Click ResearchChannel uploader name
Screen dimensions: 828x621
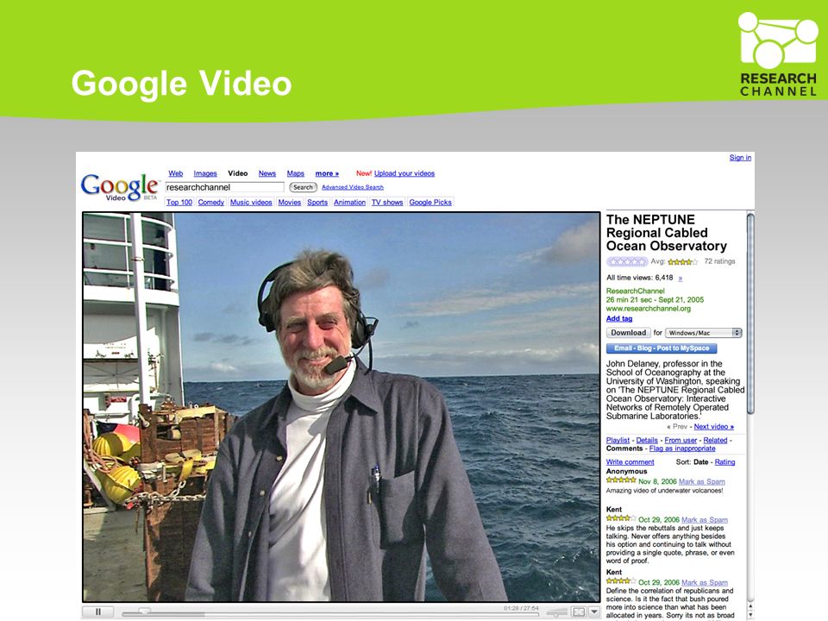coord(636,291)
